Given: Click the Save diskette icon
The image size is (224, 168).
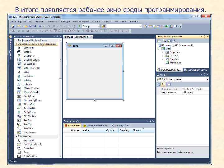Looking at the screenshot, I should click(30, 26).
